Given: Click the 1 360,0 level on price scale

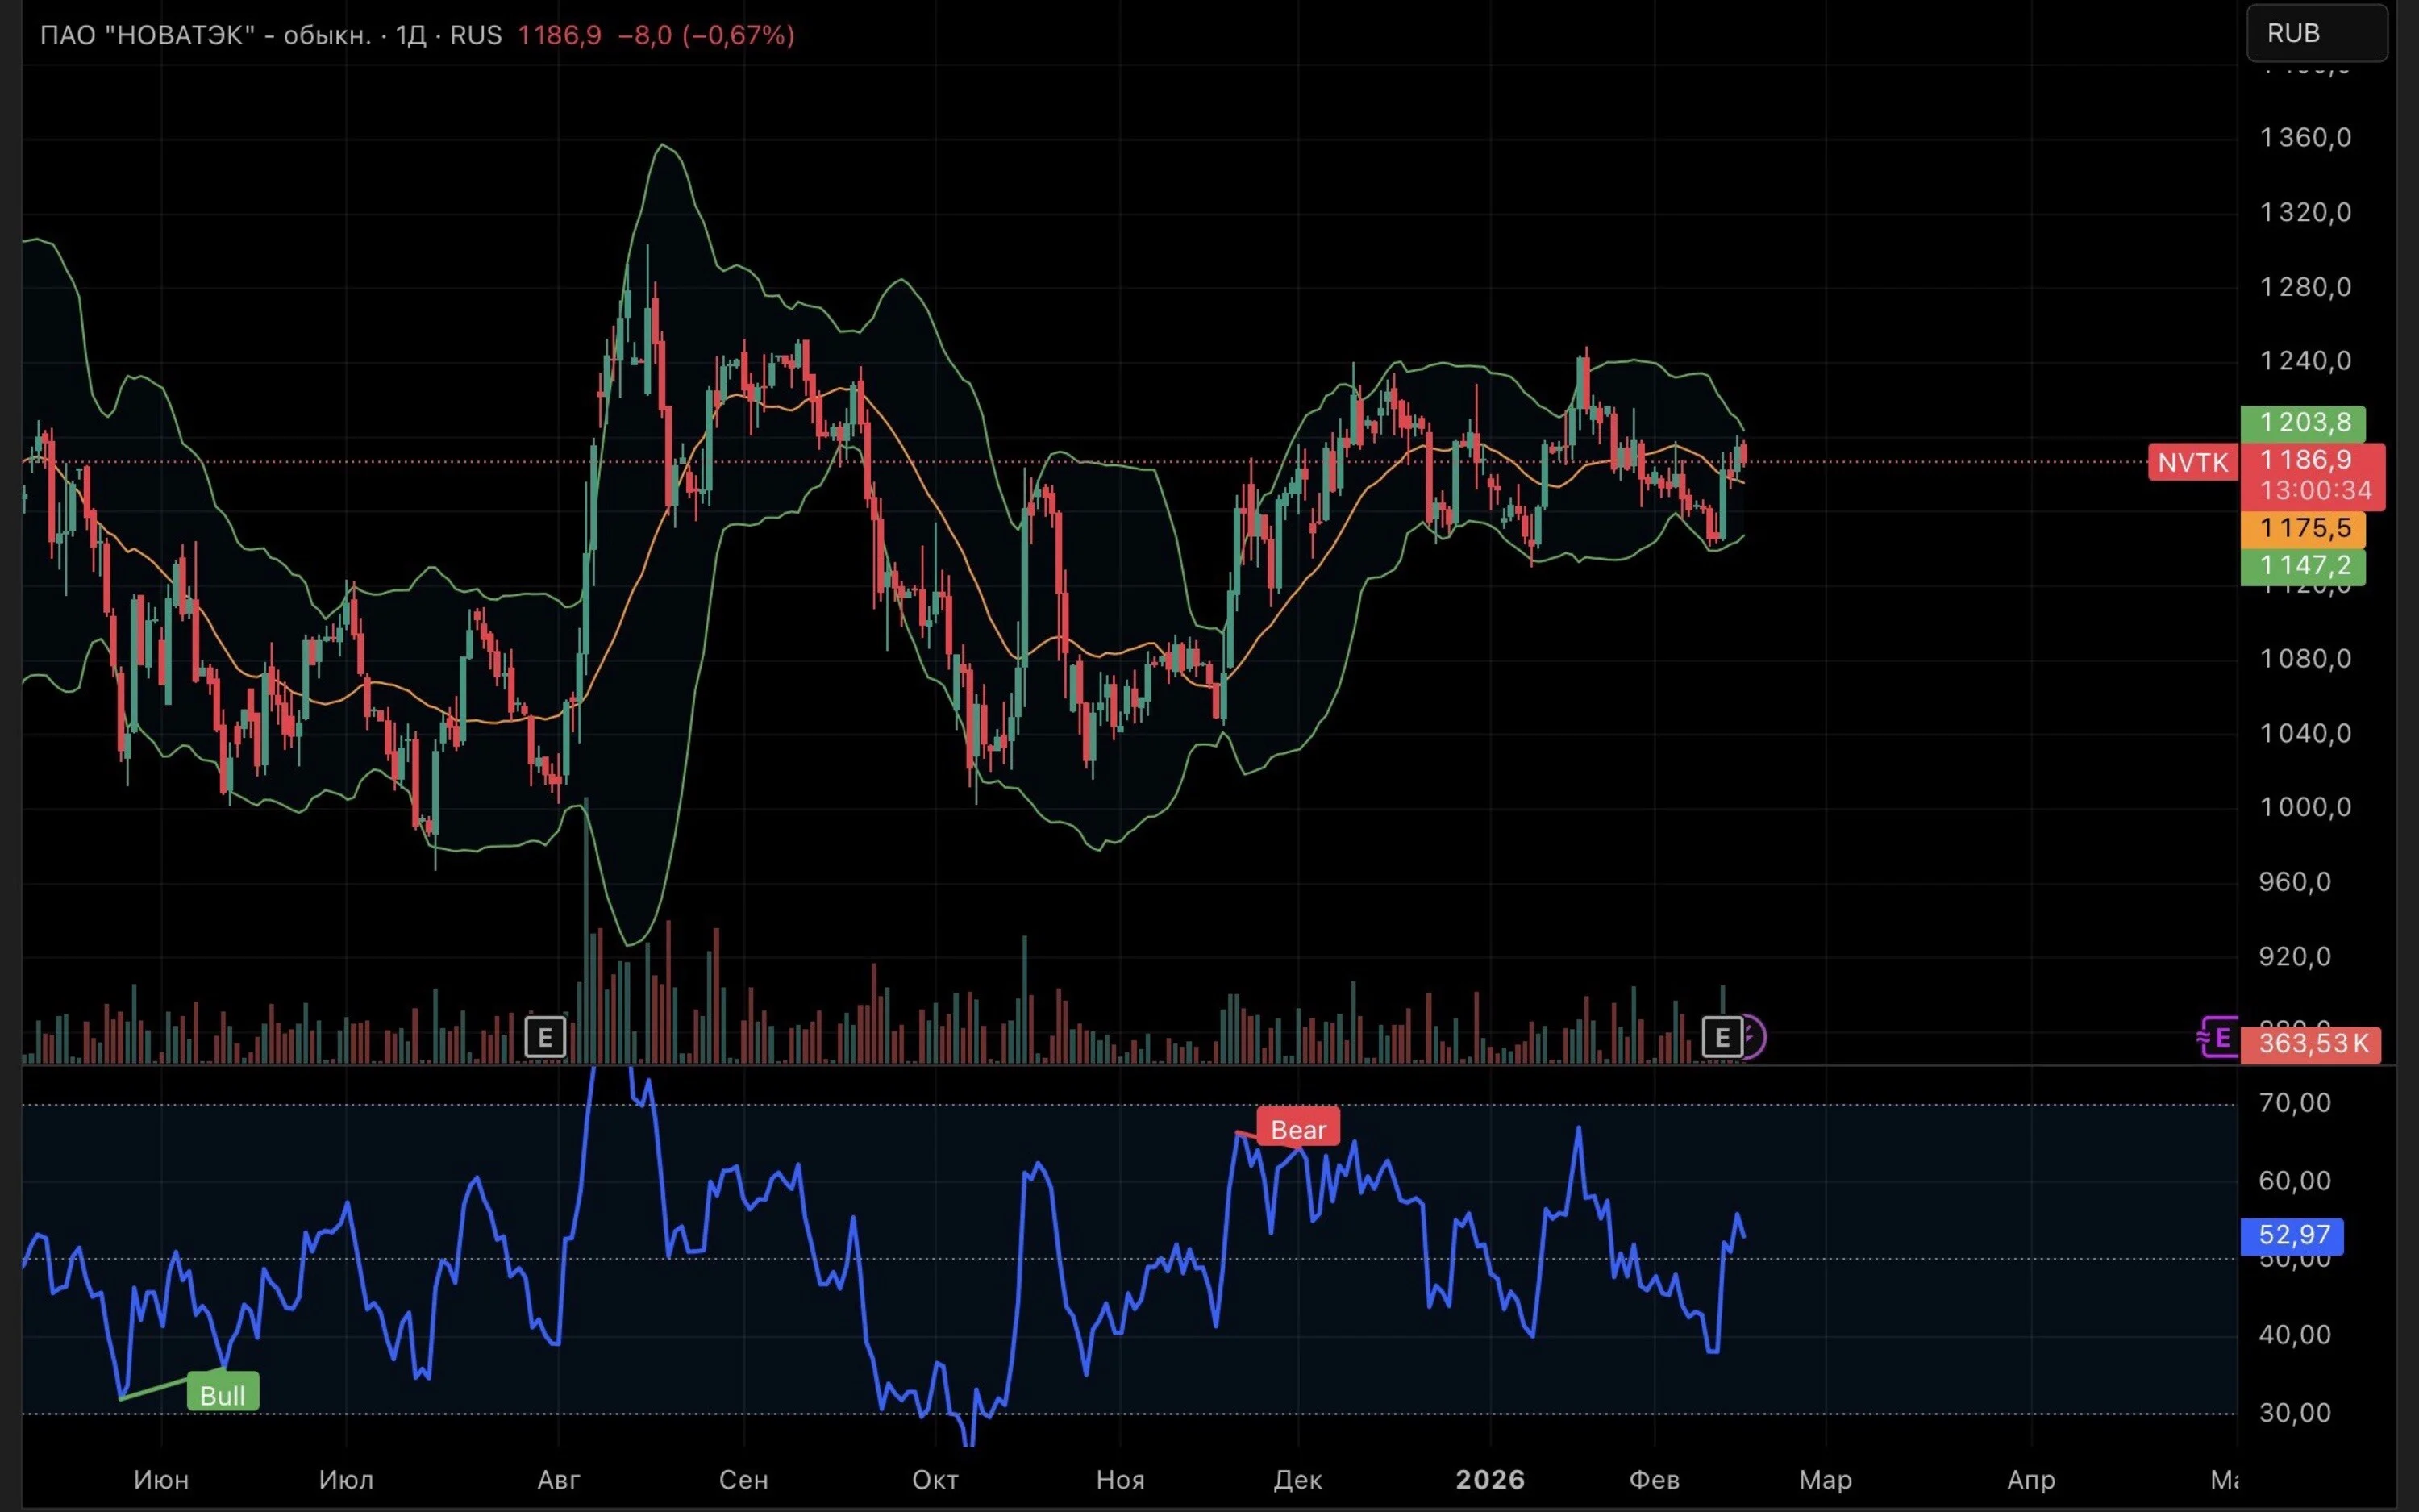Looking at the screenshot, I should [x=2306, y=138].
